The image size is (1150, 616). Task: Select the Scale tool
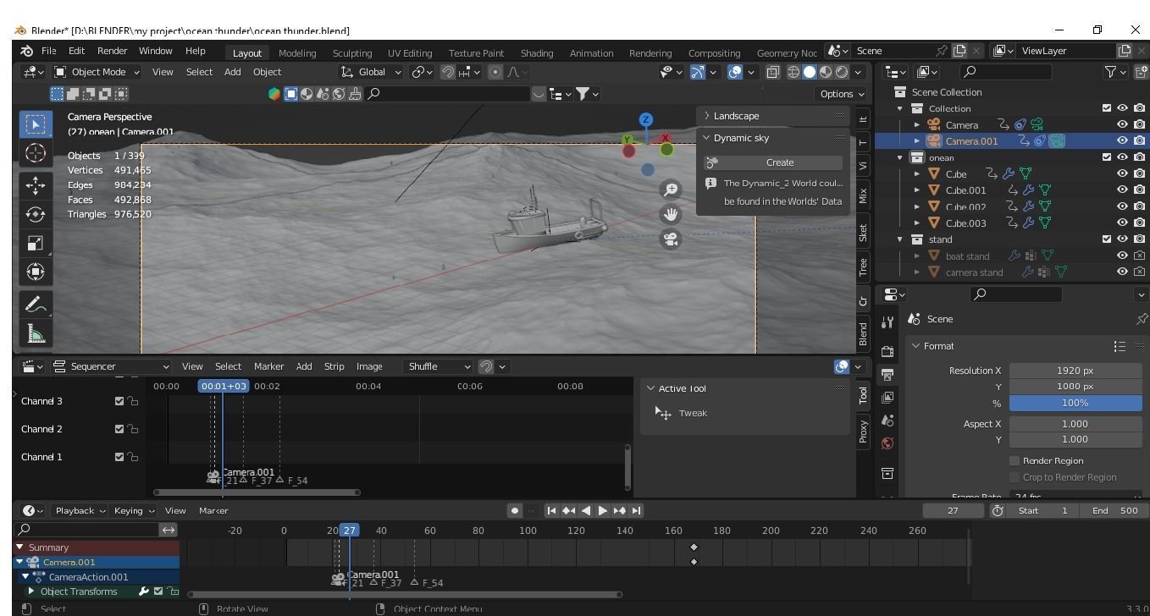pos(36,243)
